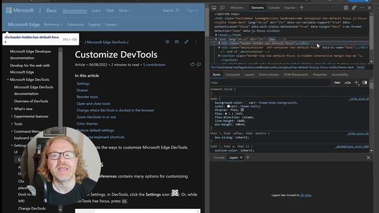Open the Console tab in top toolbar
The height and width of the screenshot is (213, 379).
pos(274,8)
